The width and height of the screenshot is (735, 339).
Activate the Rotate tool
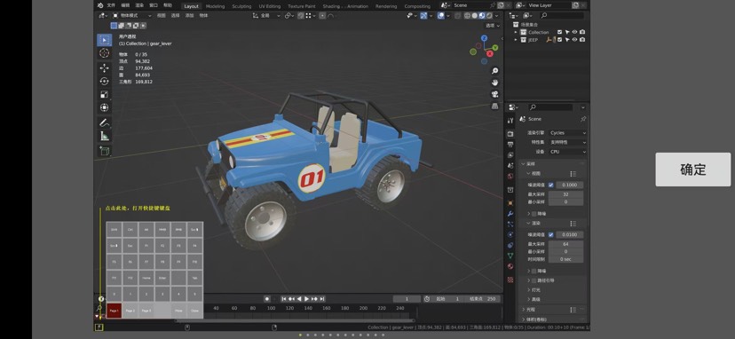pyautogui.click(x=104, y=81)
